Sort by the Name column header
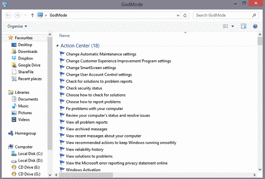Viewport: 265px width, 179px height. [65, 36]
